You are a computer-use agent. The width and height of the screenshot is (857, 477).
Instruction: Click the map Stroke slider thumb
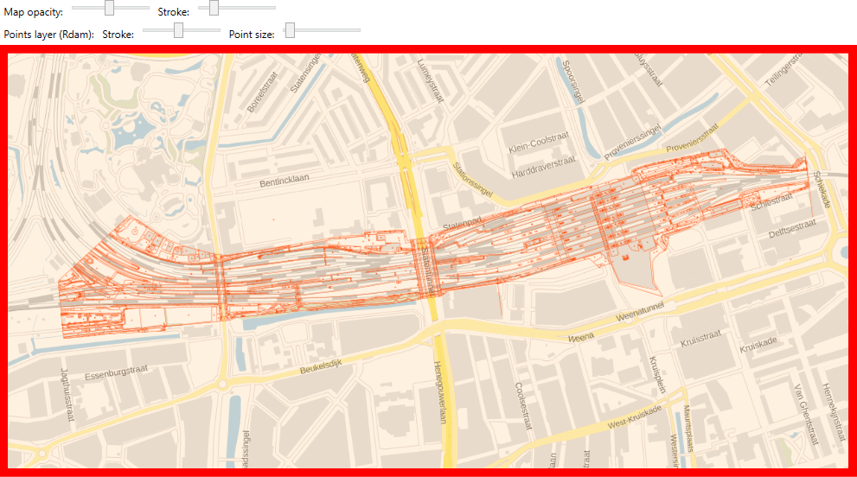[214, 8]
